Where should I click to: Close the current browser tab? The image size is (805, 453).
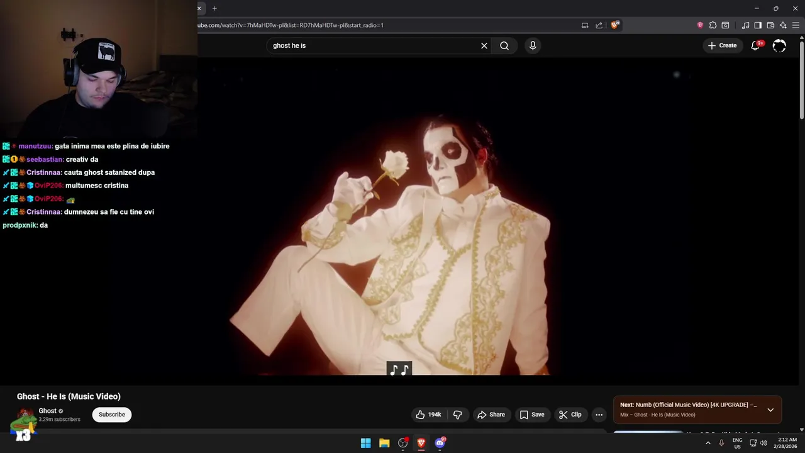click(x=199, y=8)
